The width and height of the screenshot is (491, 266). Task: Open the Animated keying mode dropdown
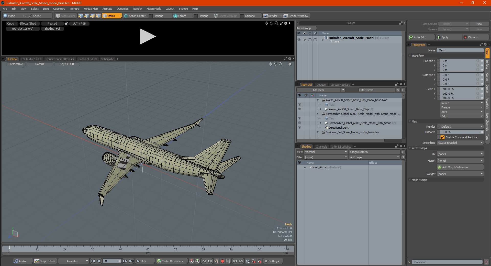click(74, 261)
